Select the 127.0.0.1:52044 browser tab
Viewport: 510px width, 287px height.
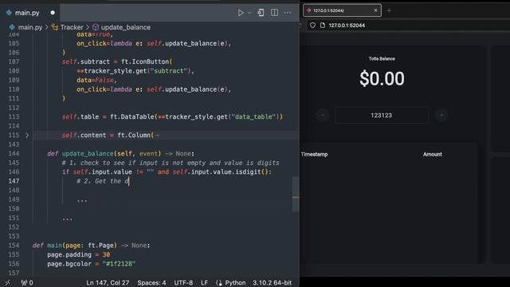click(x=342, y=10)
